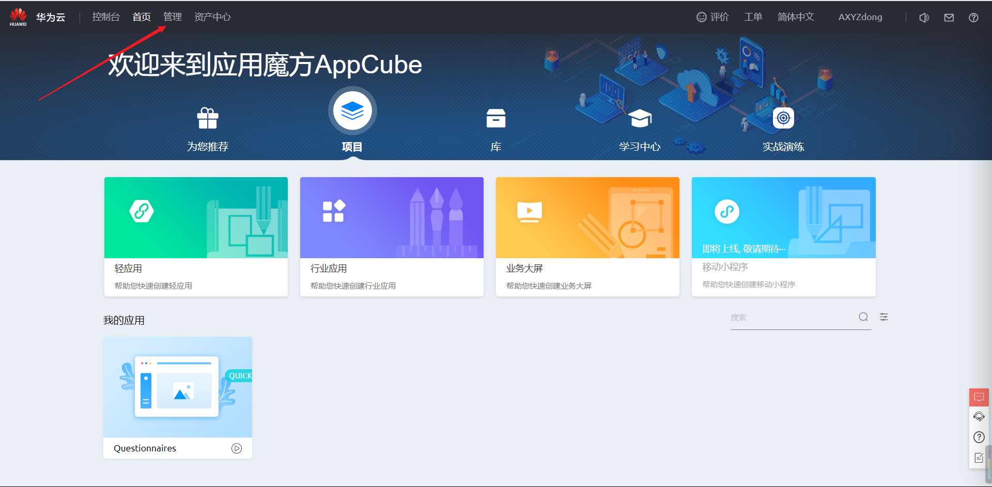
Task: Open the messages envelope icon
Action: pyautogui.click(x=949, y=18)
